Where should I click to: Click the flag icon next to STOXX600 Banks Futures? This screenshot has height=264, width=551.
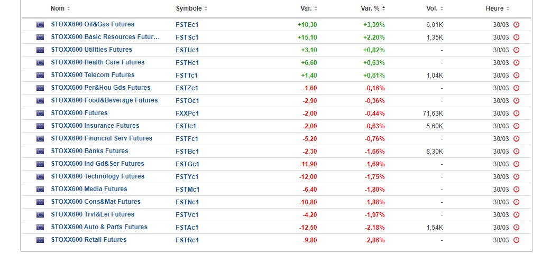pyautogui.click(x=40, y=152)
